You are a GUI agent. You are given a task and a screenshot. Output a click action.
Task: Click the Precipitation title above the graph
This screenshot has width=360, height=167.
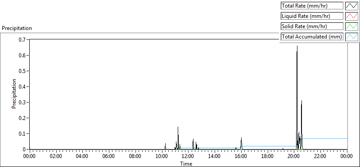(x=17, y=28)
